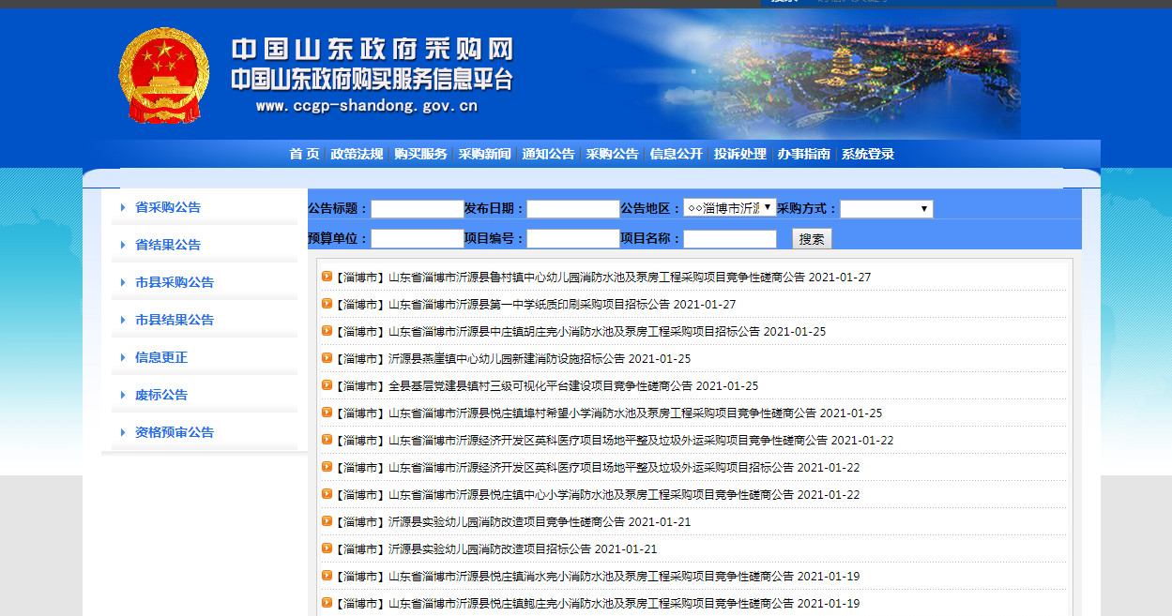Click orange bullet icon beside 第一中学纸质印刷 notice
1172x616 pixels.
(327, 304)
